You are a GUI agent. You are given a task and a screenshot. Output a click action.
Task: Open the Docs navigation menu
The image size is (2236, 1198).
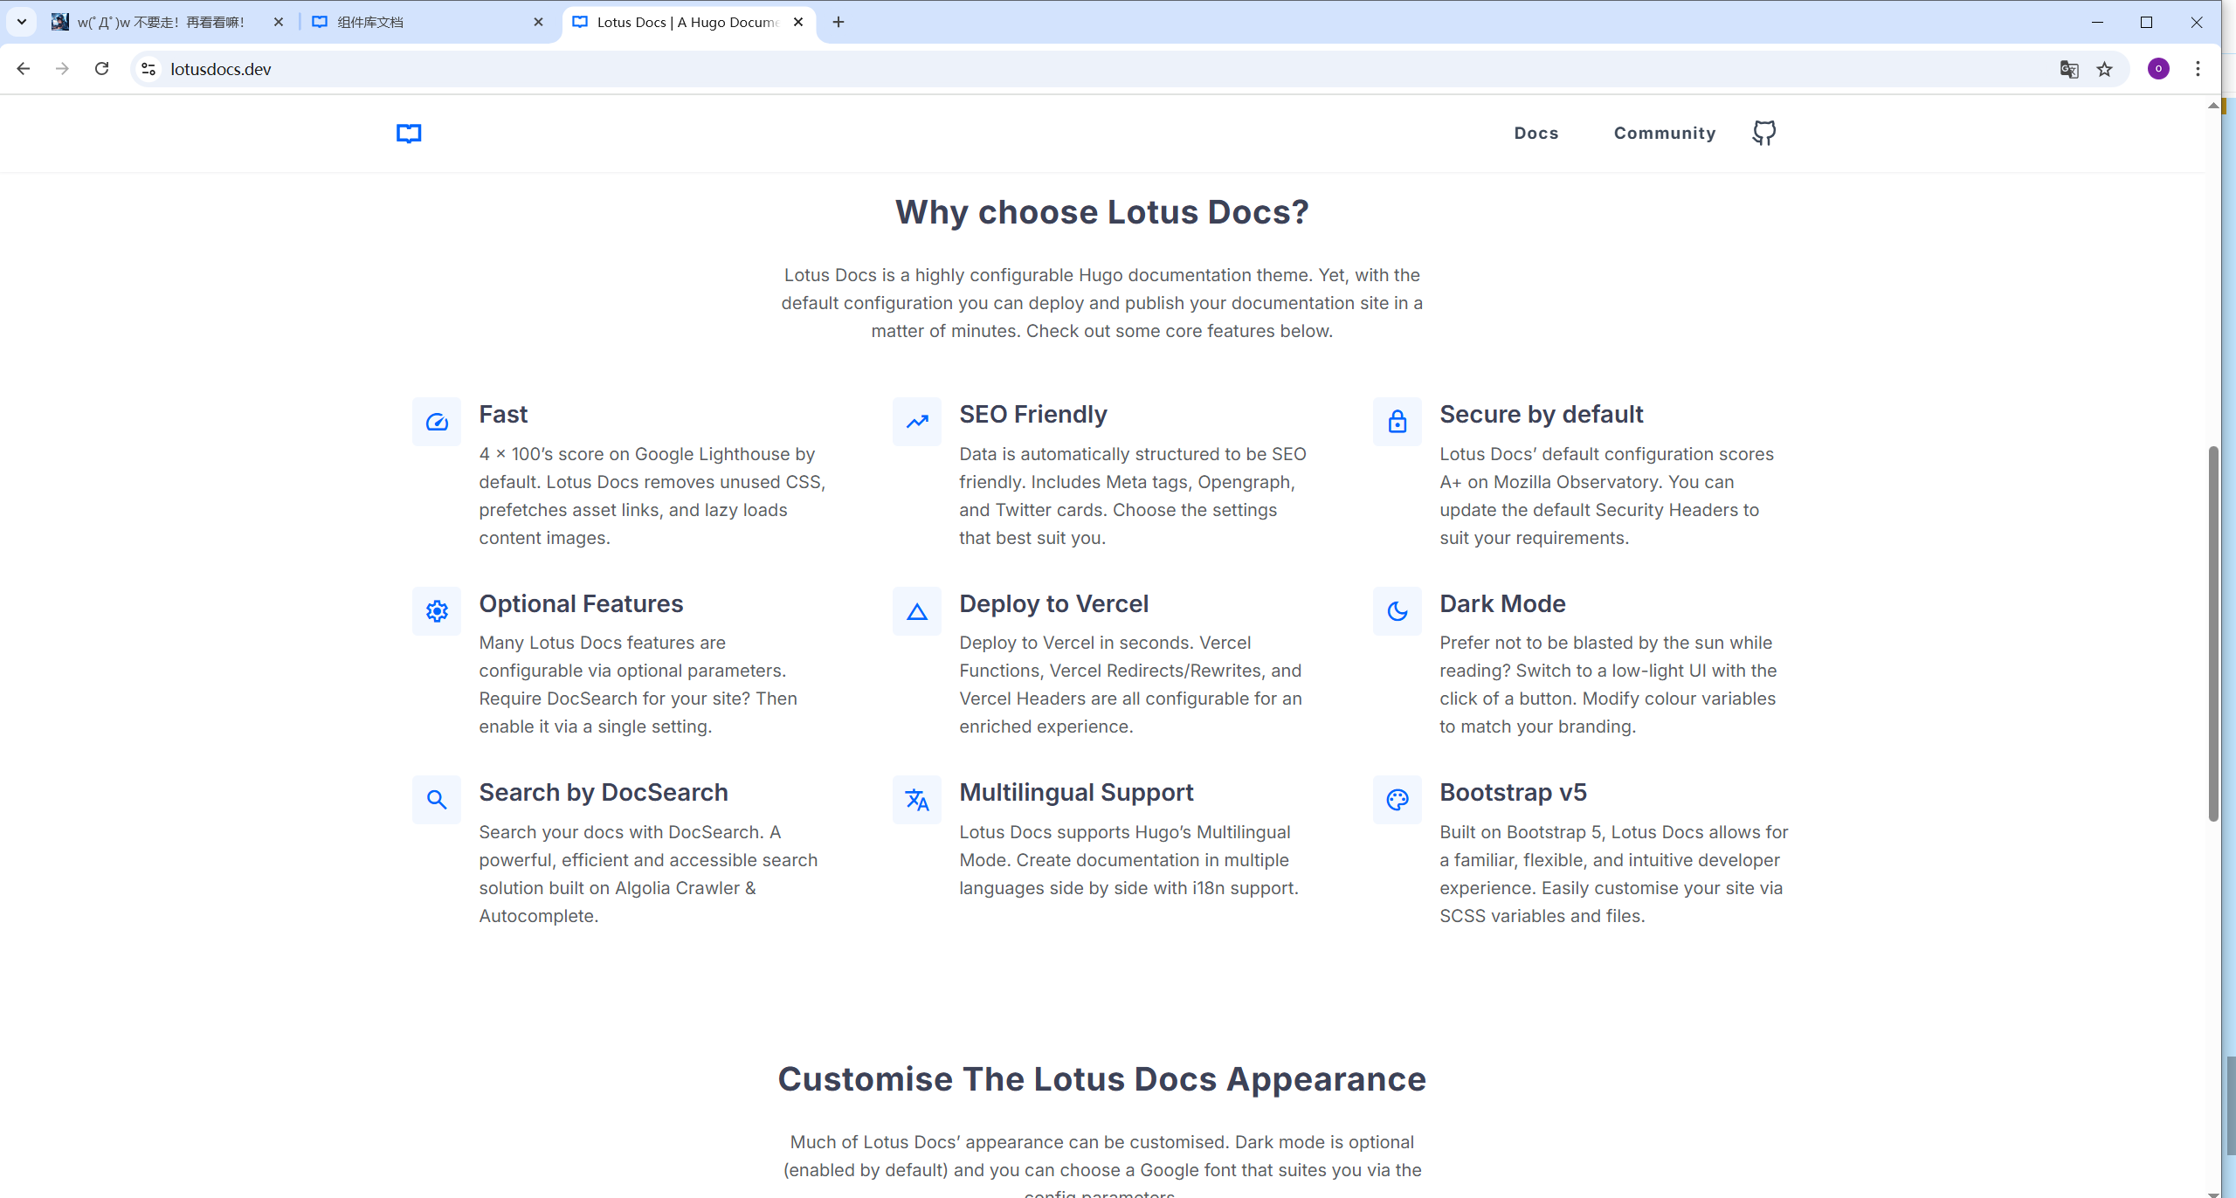coord(1536,133)
